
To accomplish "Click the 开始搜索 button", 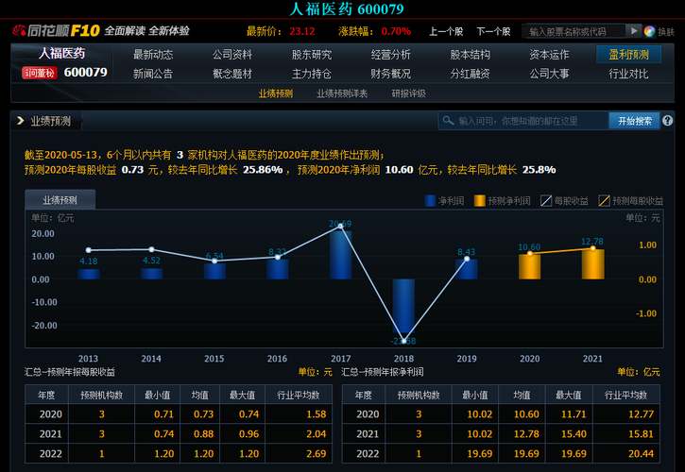I will point(634,121).
